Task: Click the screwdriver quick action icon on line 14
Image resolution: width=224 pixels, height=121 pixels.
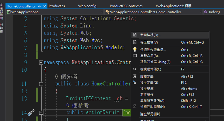Action: pyautogui.click(x=31, y=112)
